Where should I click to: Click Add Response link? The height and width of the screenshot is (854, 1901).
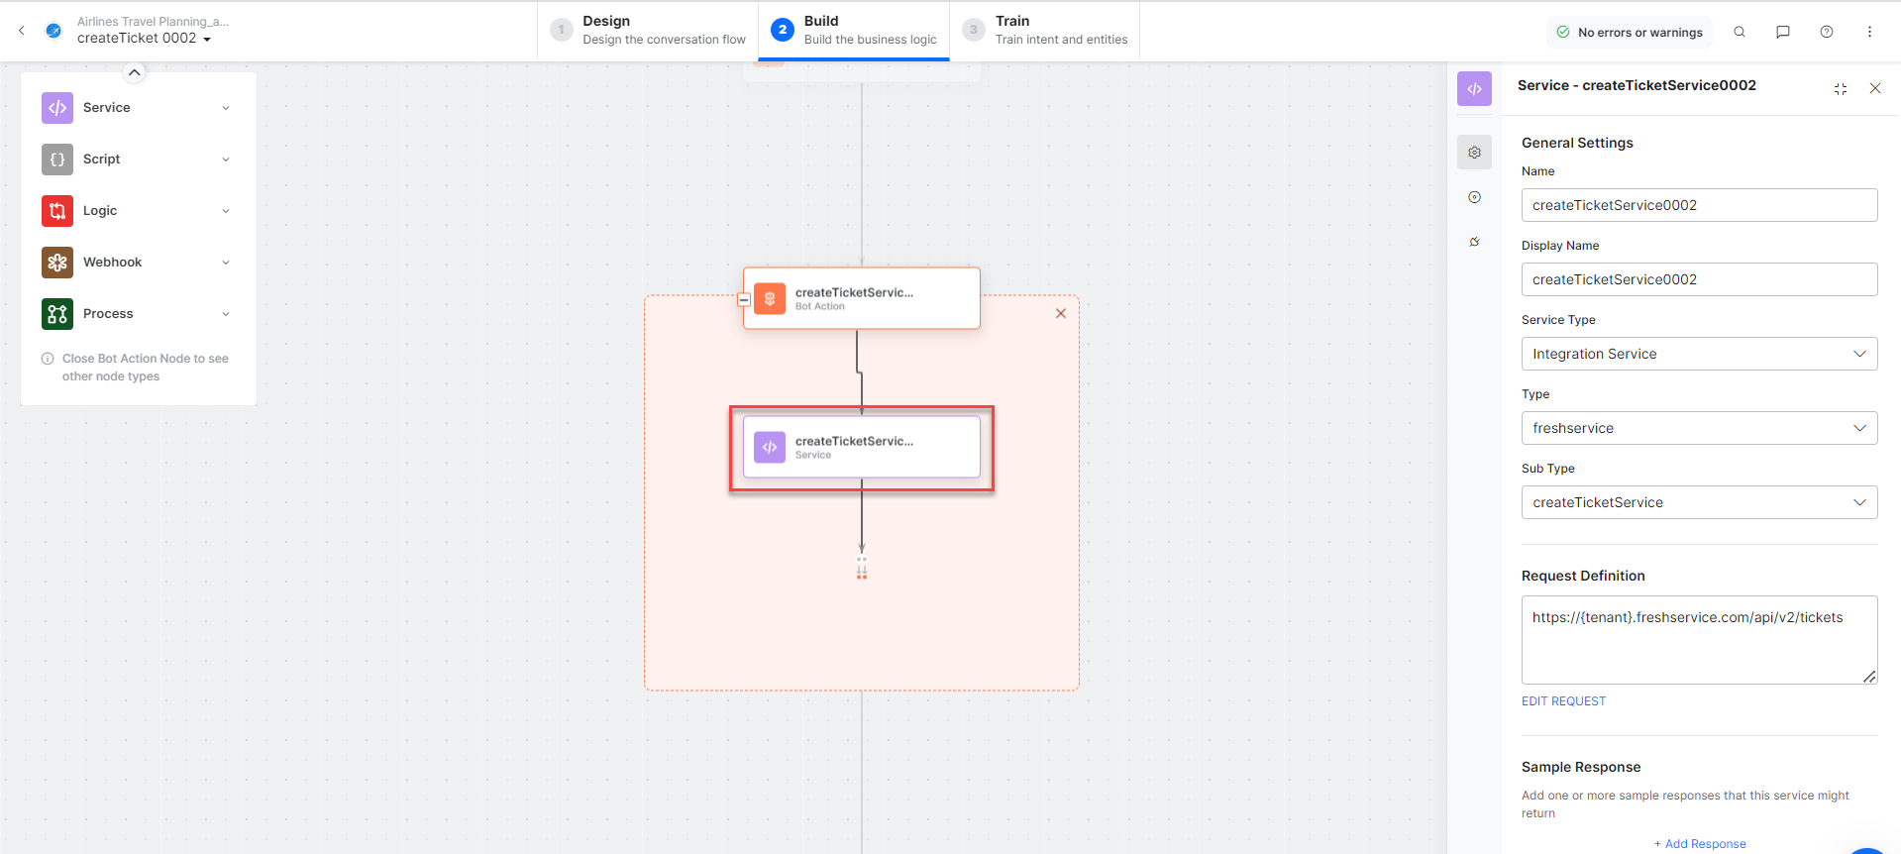[x=1700, y=844]
